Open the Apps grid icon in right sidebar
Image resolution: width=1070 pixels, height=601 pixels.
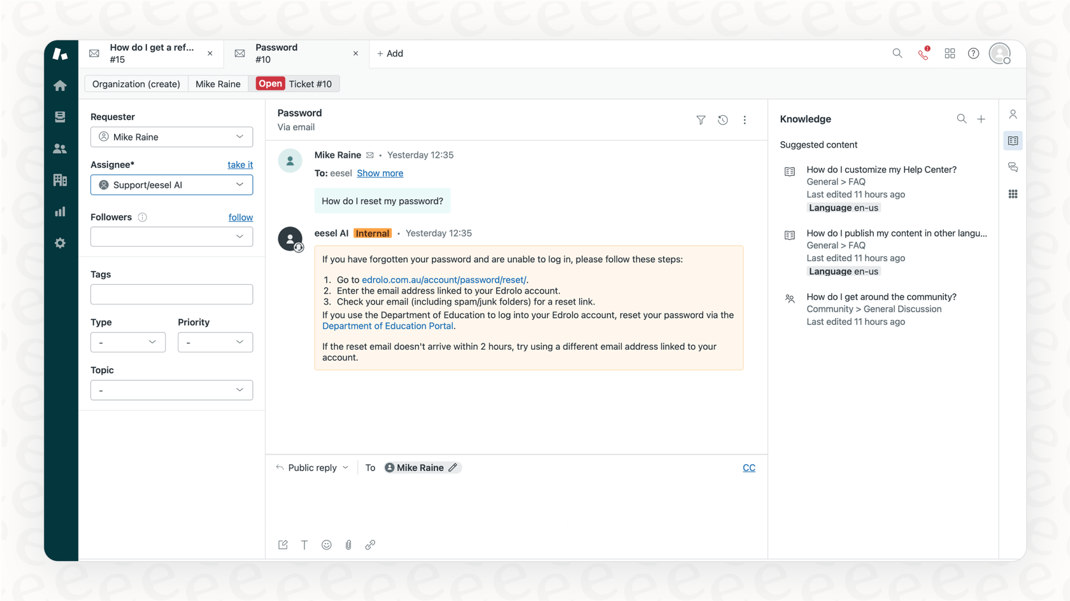click(x=1013, y=194)
